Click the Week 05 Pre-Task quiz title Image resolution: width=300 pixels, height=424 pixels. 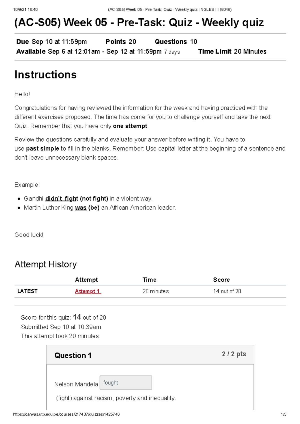139,22
